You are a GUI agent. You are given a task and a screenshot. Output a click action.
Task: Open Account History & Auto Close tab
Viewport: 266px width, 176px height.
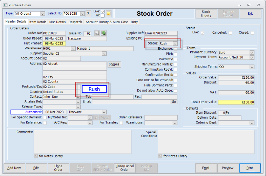107,22
